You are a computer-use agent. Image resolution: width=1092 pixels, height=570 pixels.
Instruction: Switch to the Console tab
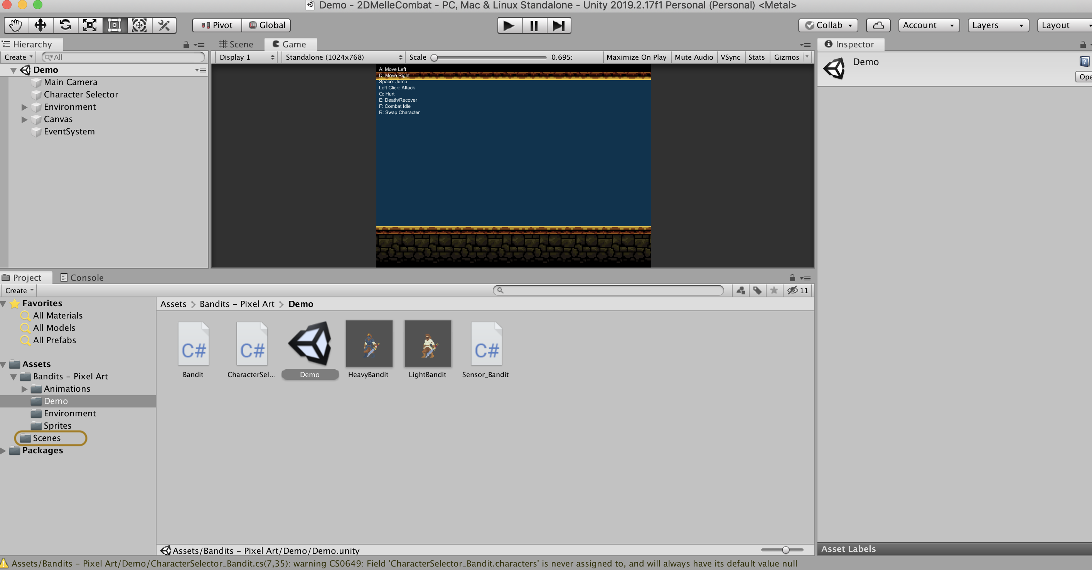tap(82, 278)
